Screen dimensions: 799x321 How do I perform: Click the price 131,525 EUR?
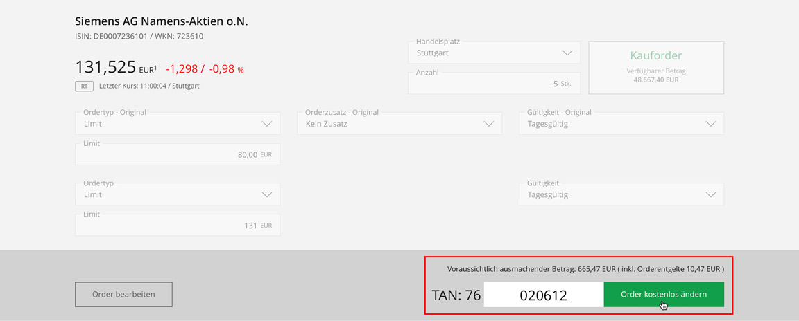117,68
